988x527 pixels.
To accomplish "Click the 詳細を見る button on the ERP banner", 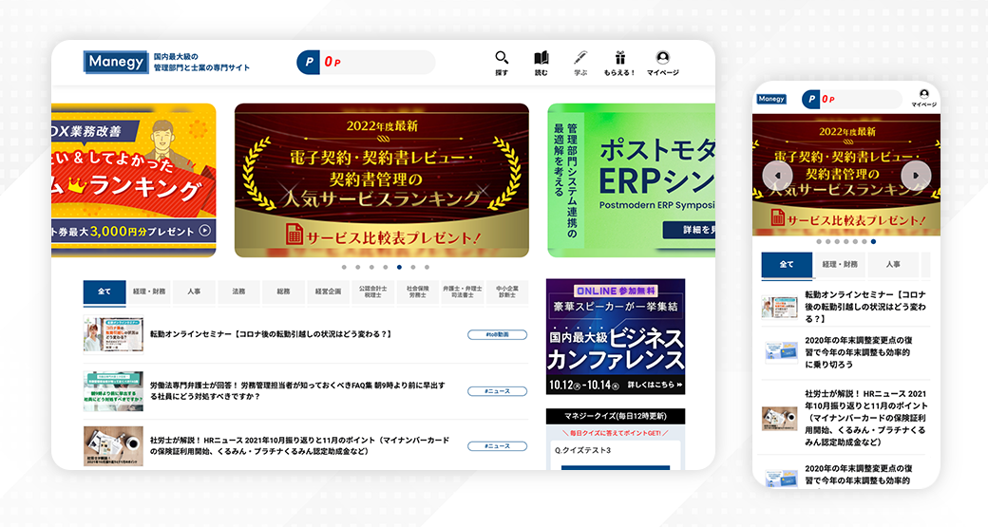I will click(690, 230).
